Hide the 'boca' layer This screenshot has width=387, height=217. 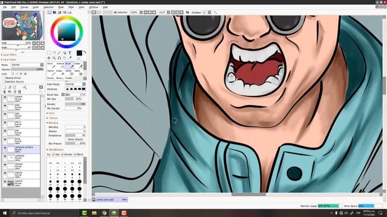5,139
